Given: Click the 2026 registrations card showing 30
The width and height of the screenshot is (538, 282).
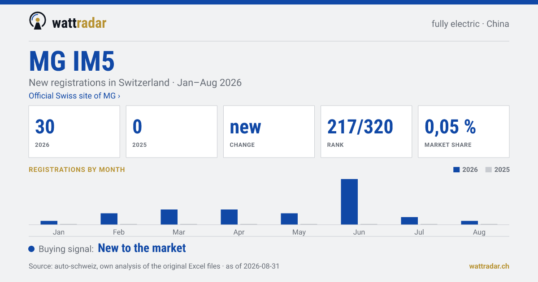Looking at the screenshot, I should [x=74, y=132].
